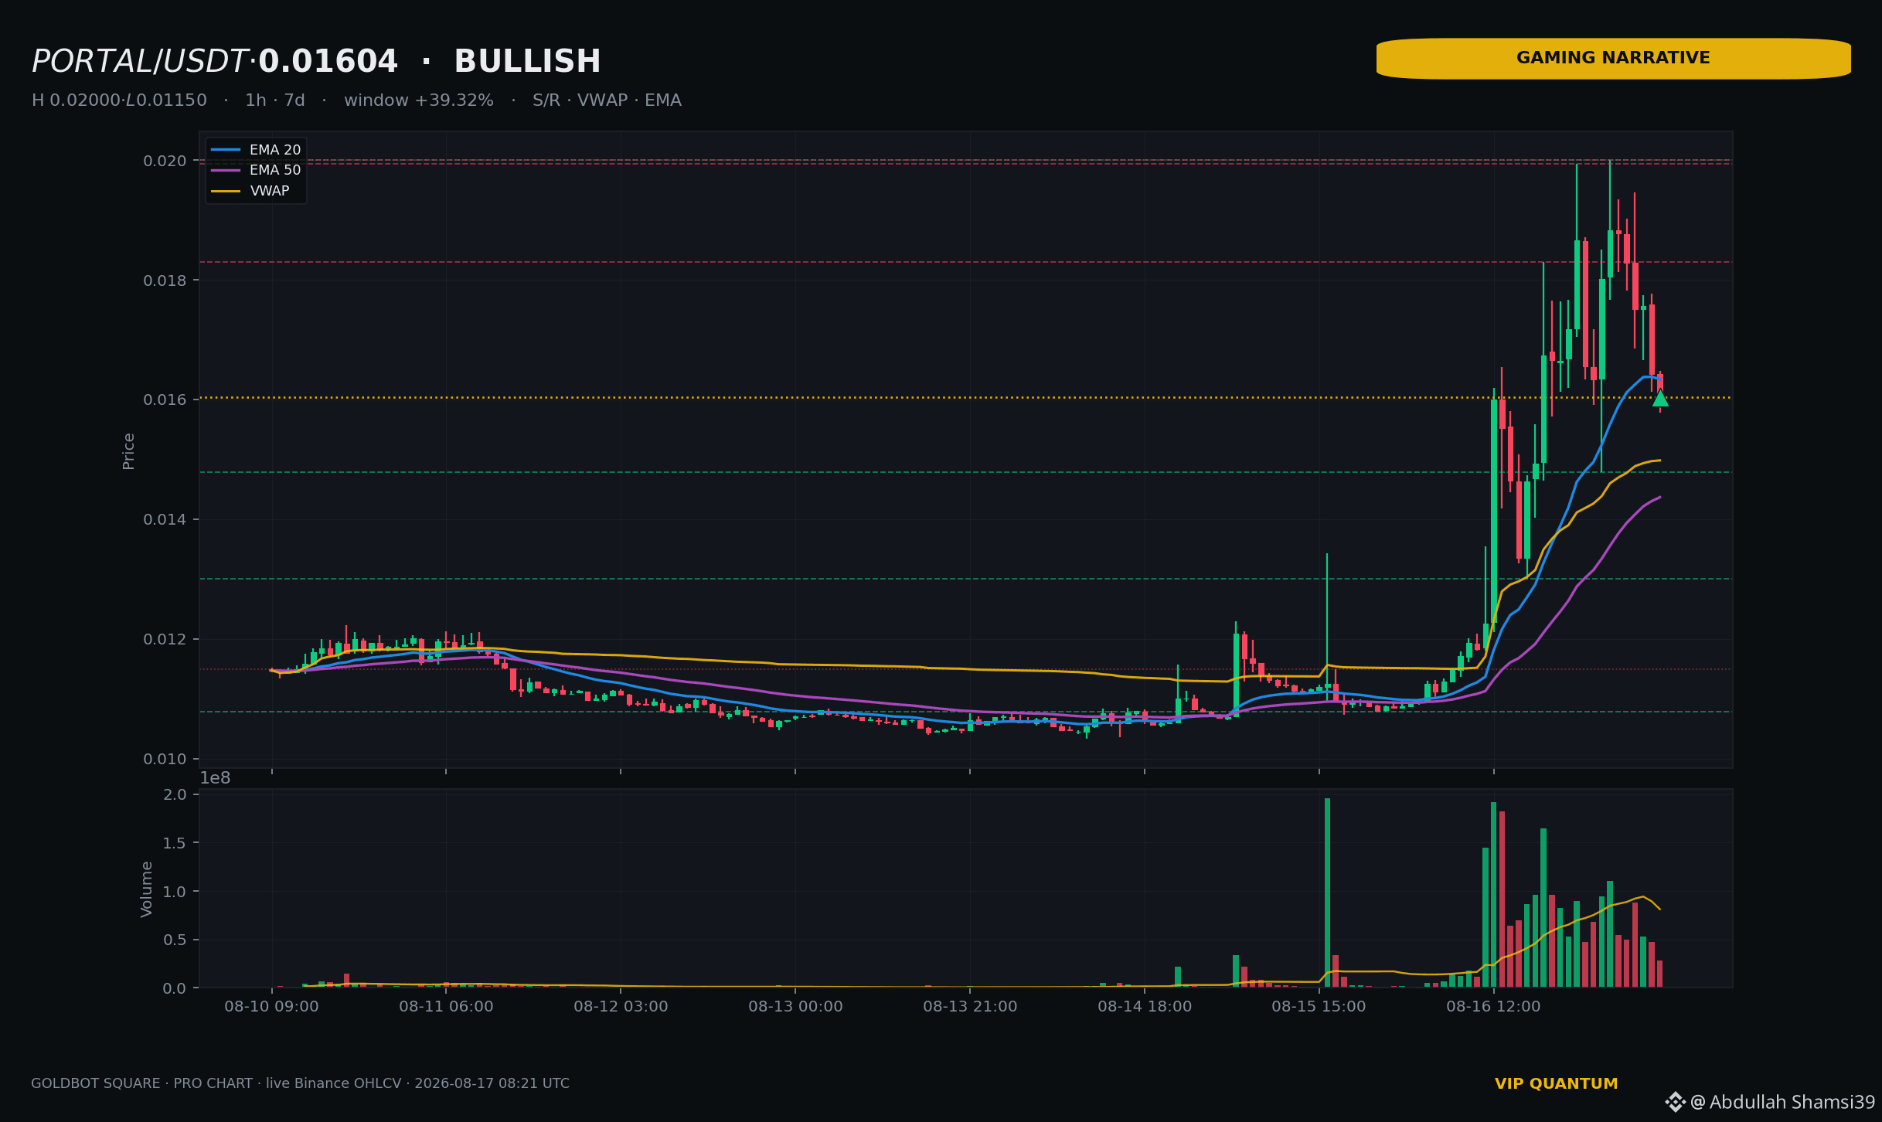Click the "08-16 12:00" time axis label

click(x=1493, y=1007)
